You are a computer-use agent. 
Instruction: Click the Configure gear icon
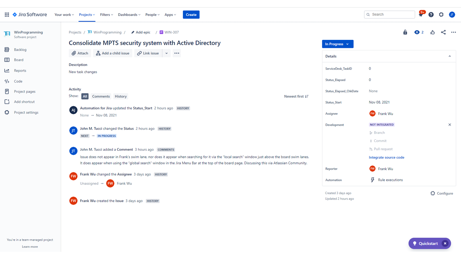(433, 194)
